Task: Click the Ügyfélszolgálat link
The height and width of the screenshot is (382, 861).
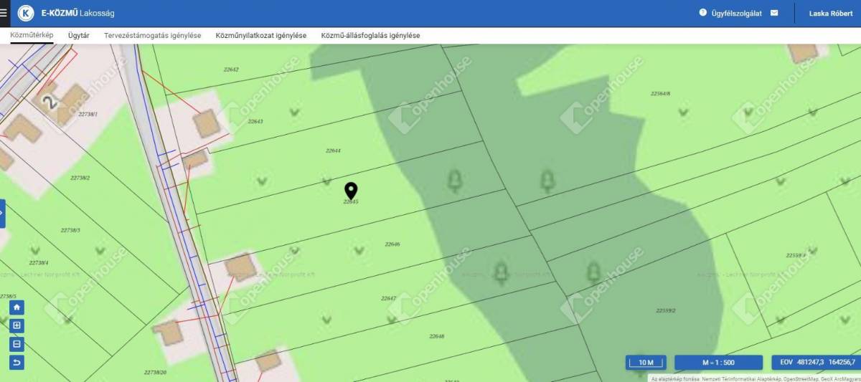Action: coord(735,13)
